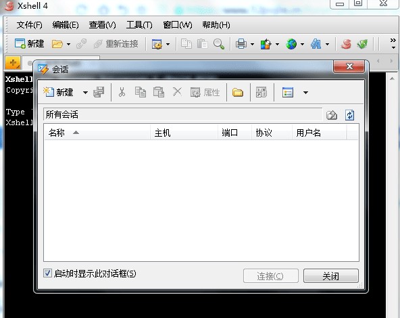
Task: Click the Paste icon in Sessions dialog
Action: point(158,92)
